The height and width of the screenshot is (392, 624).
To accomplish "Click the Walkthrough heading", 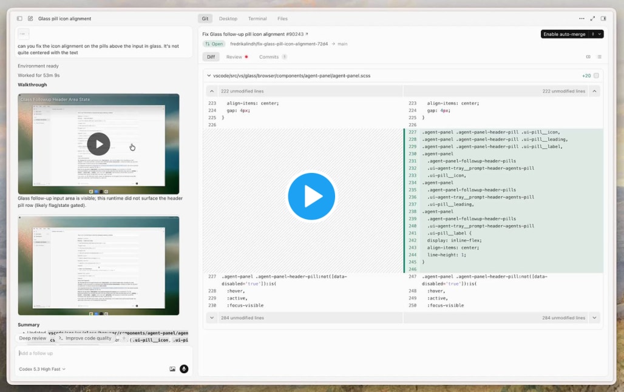I will [32, 85].
